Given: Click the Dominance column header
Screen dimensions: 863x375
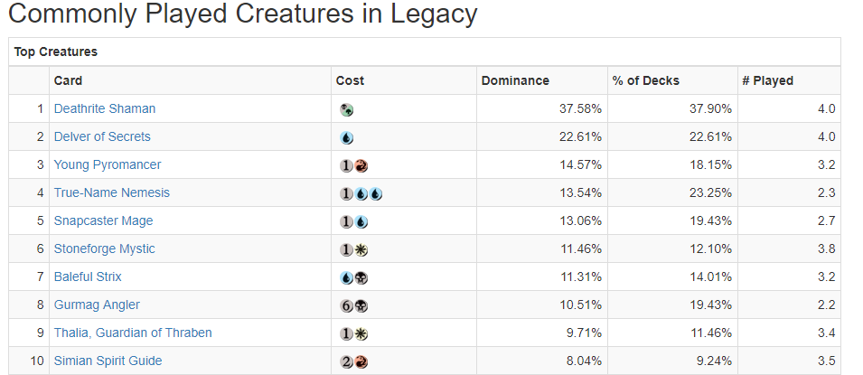Looking at the screenshot, I should 515,80.
